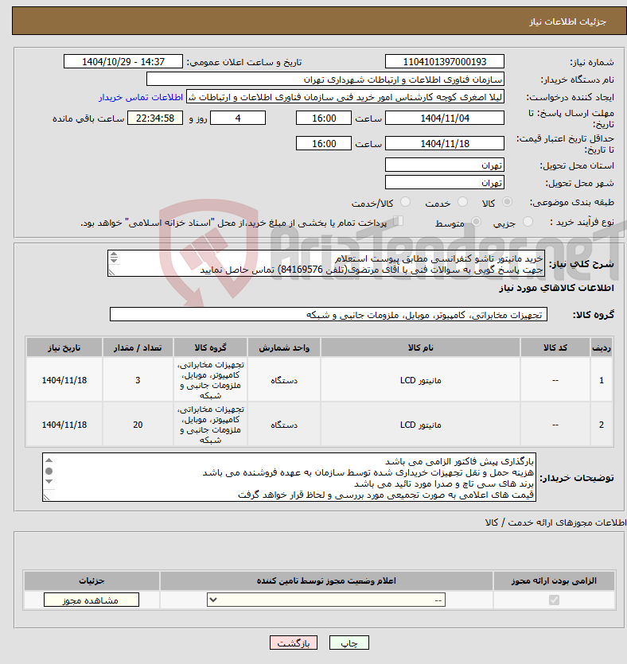Viewport: 627px width, 664px height.
Task: Expand the permit status dropdown
Action: click(325, 600)
